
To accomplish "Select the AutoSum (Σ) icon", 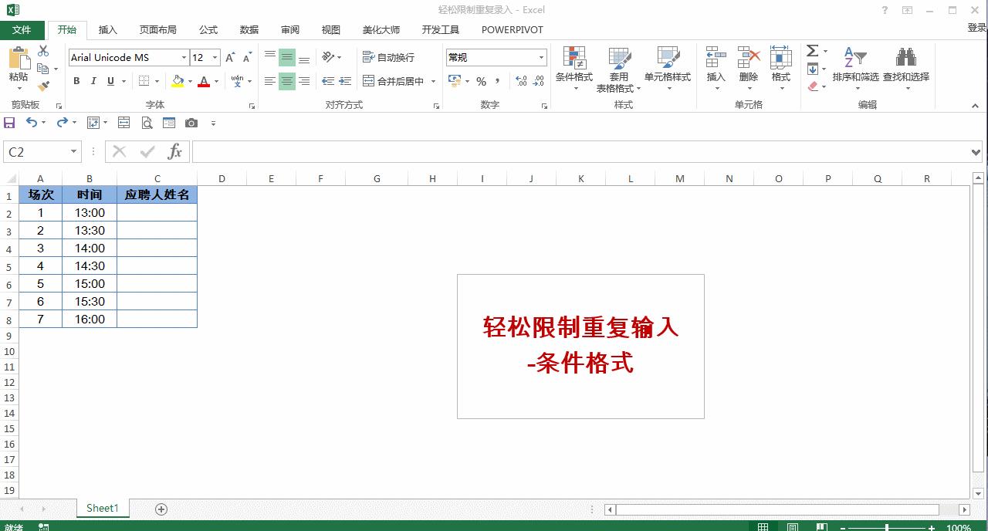I will tap(811, 51).
